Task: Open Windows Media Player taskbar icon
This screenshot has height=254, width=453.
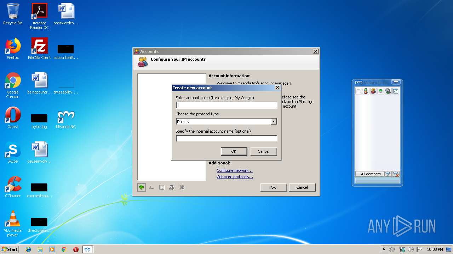Action: point(52,249)
